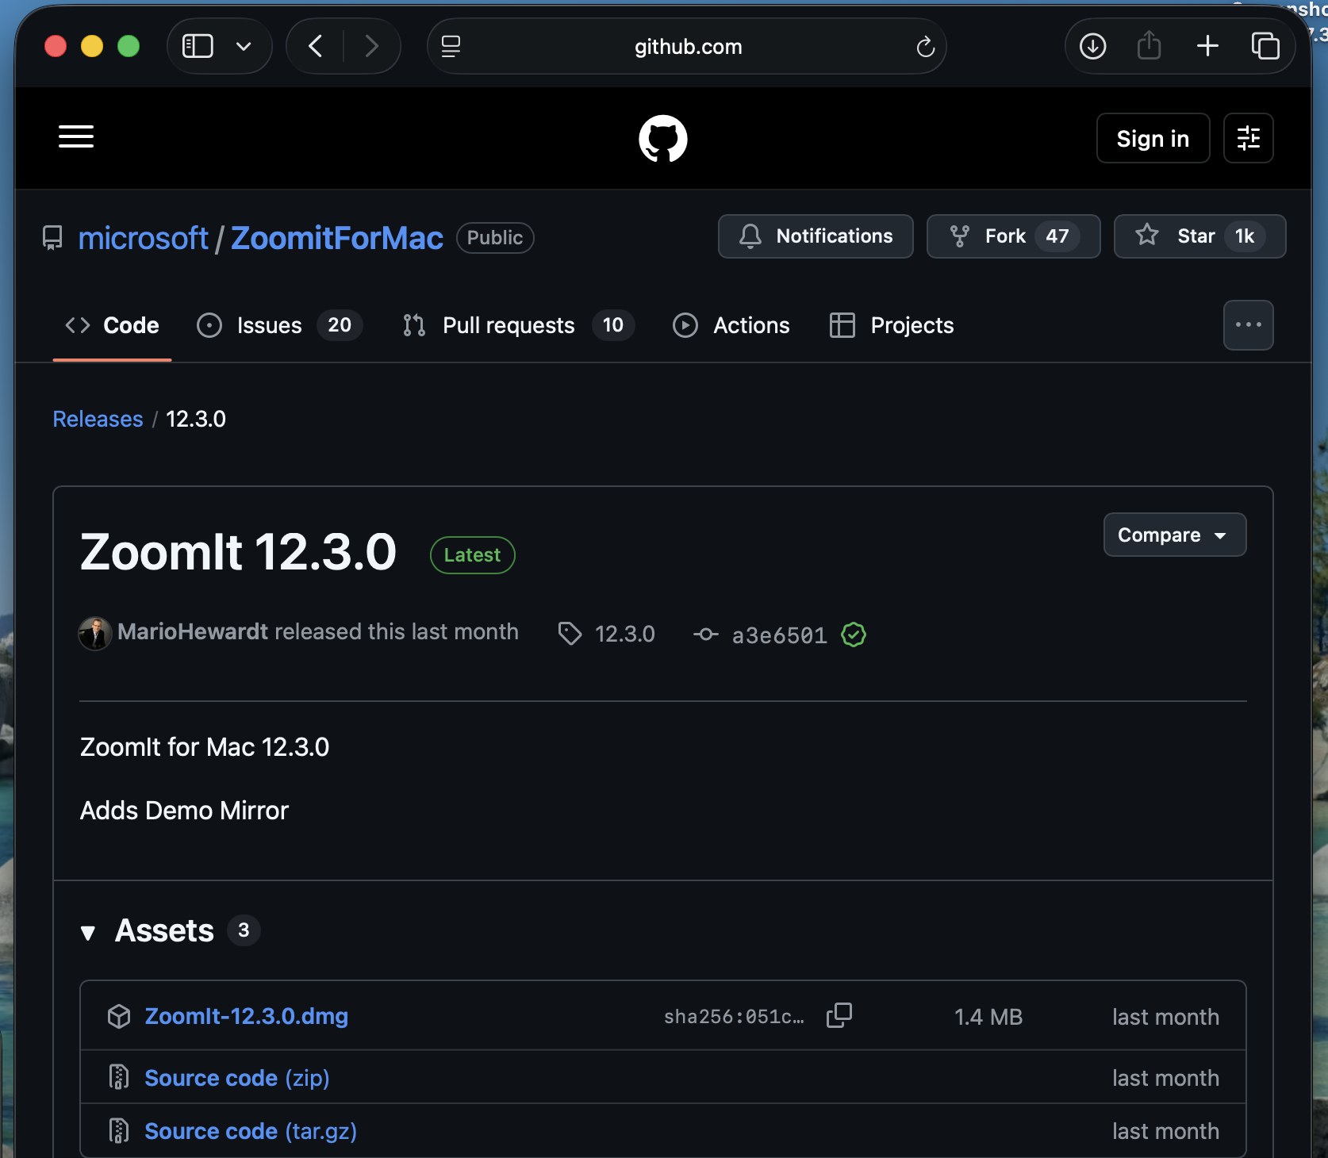Click the star count 1k
This screenshot has height=1158, width=1328.
coord(1245,236)
